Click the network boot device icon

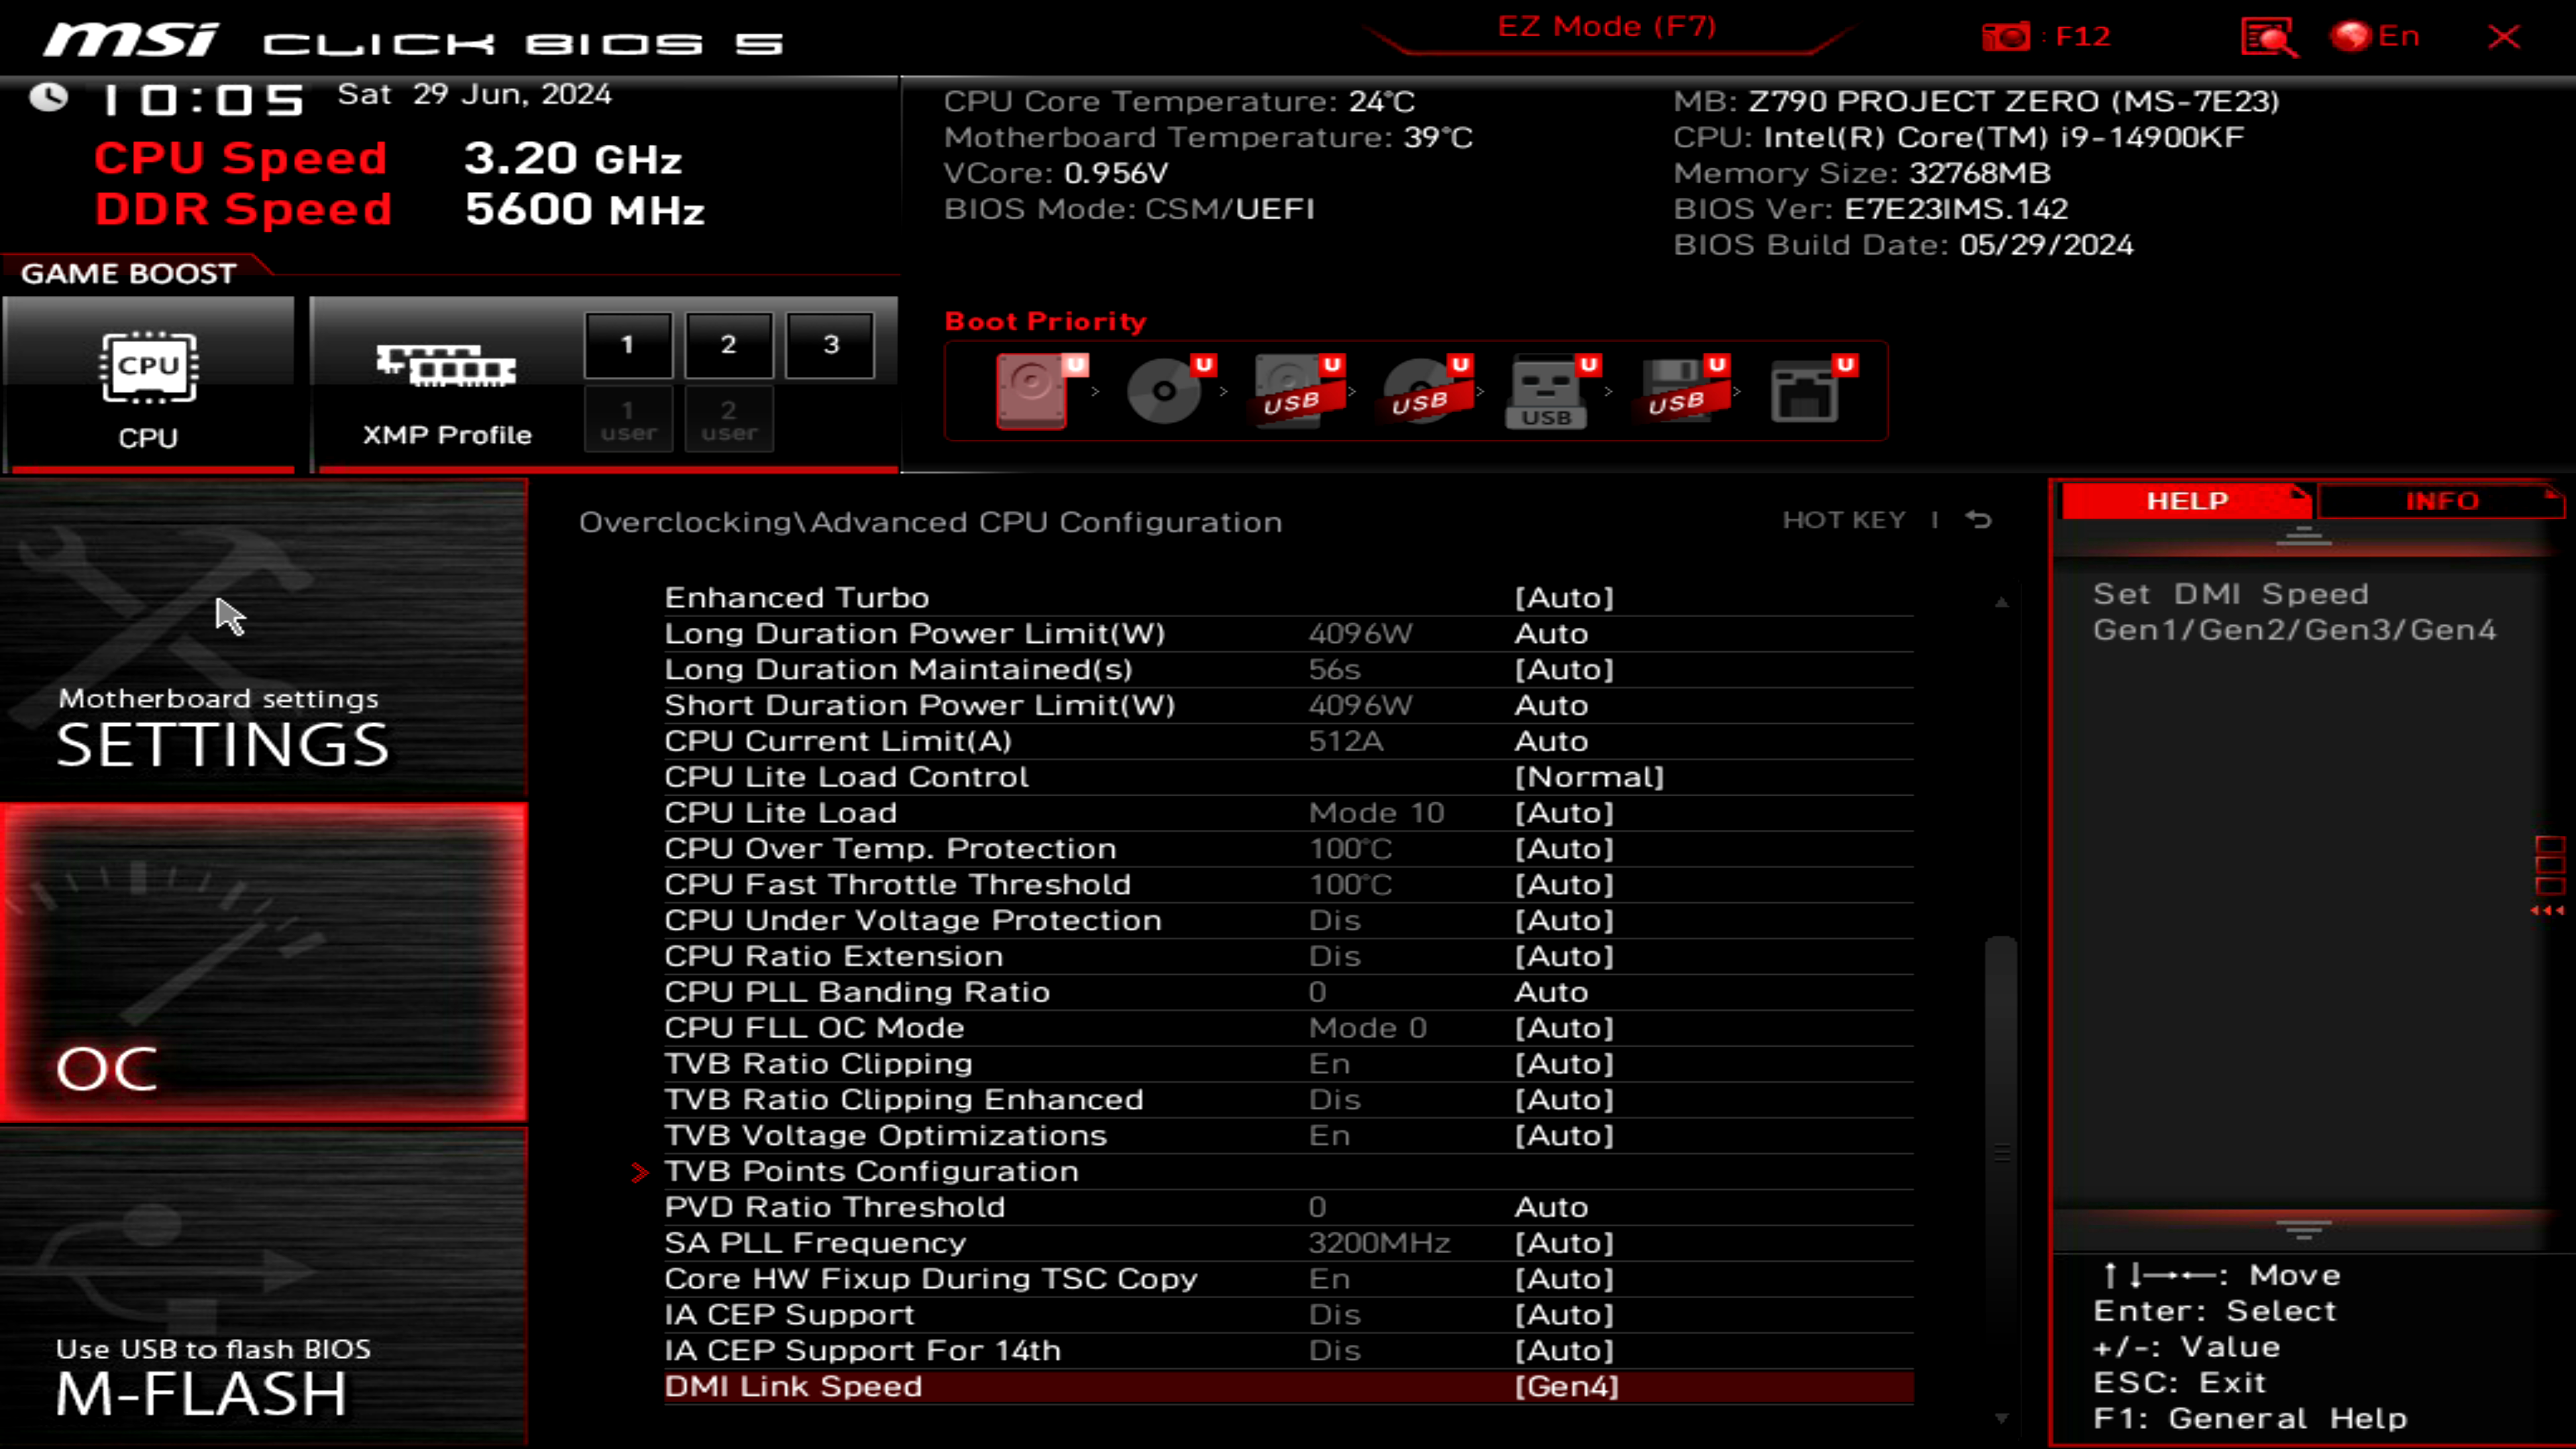(x=1810, y=392)
